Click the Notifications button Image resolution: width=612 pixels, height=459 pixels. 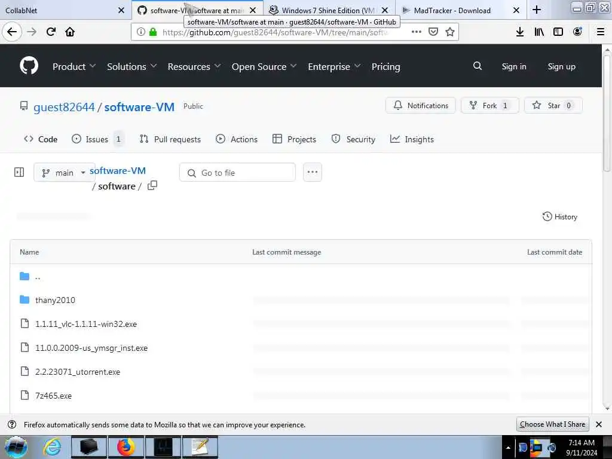(420, 105)
